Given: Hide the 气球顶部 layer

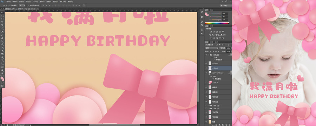Looking at the screenshot, I should (206, 112).
